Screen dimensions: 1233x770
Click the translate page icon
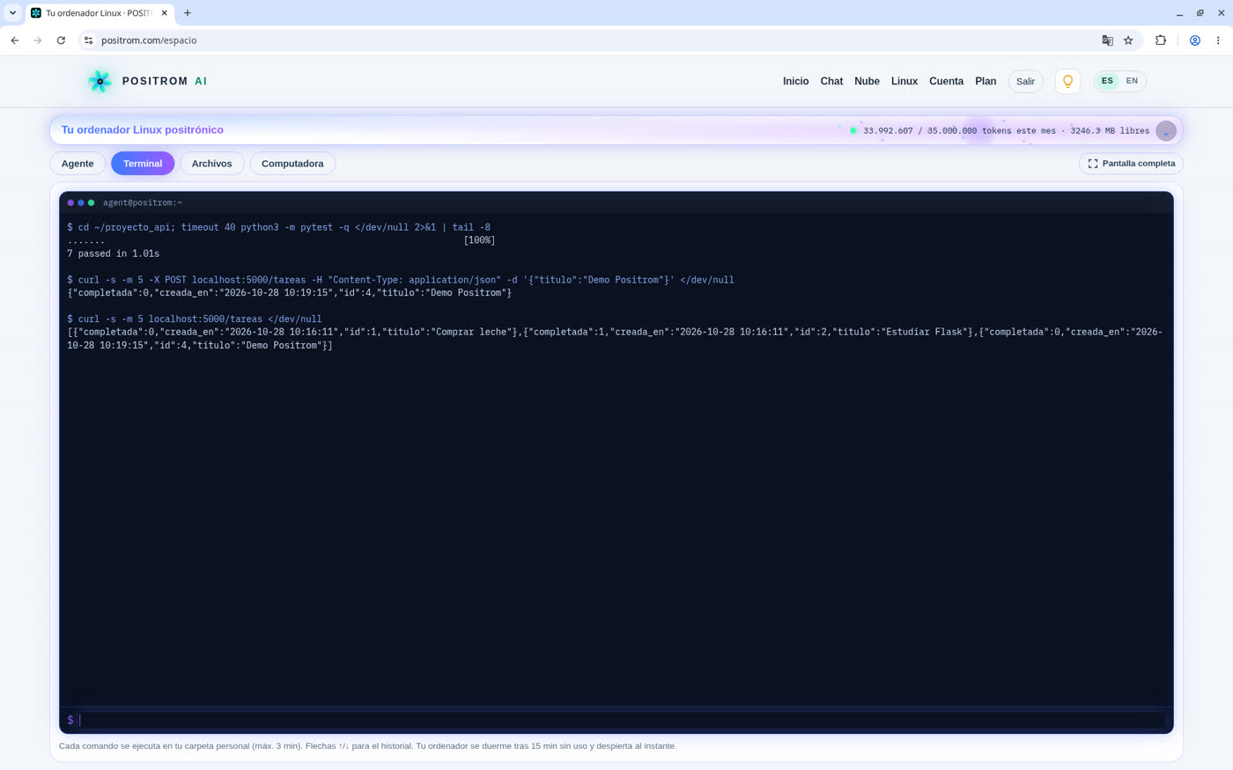(1107, 40)
